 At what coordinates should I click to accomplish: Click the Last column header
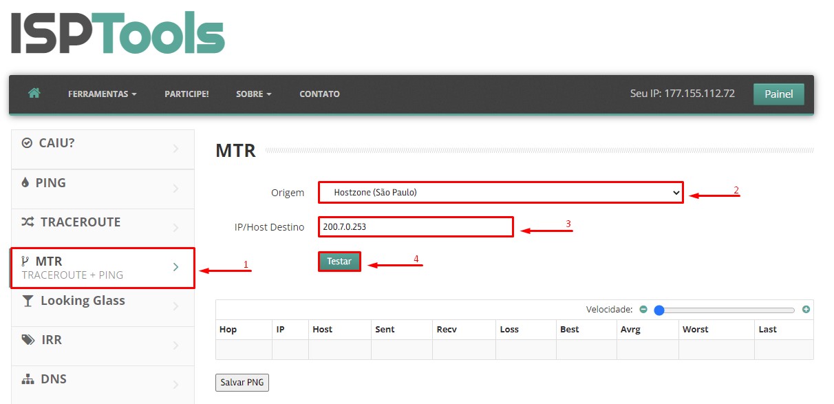(784, 330)
